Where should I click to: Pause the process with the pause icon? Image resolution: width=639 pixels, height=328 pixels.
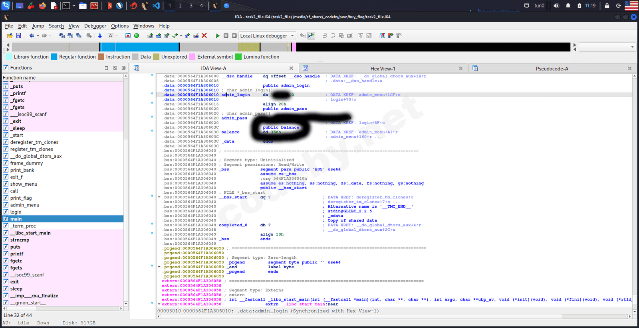226,36
